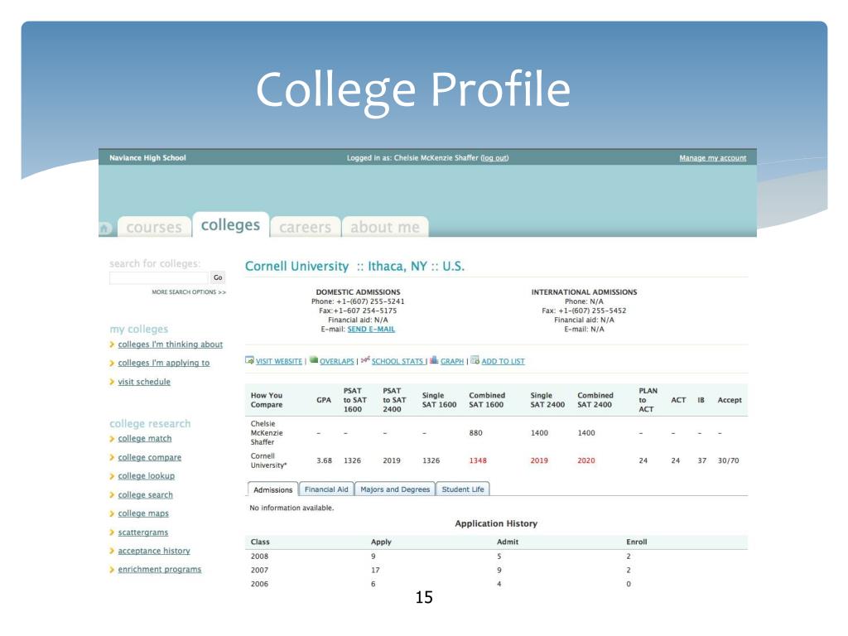Click the VISIT WEBSITE link text
Image resolution: width=848 pixels, height=636 pixels.
point(279,361)
